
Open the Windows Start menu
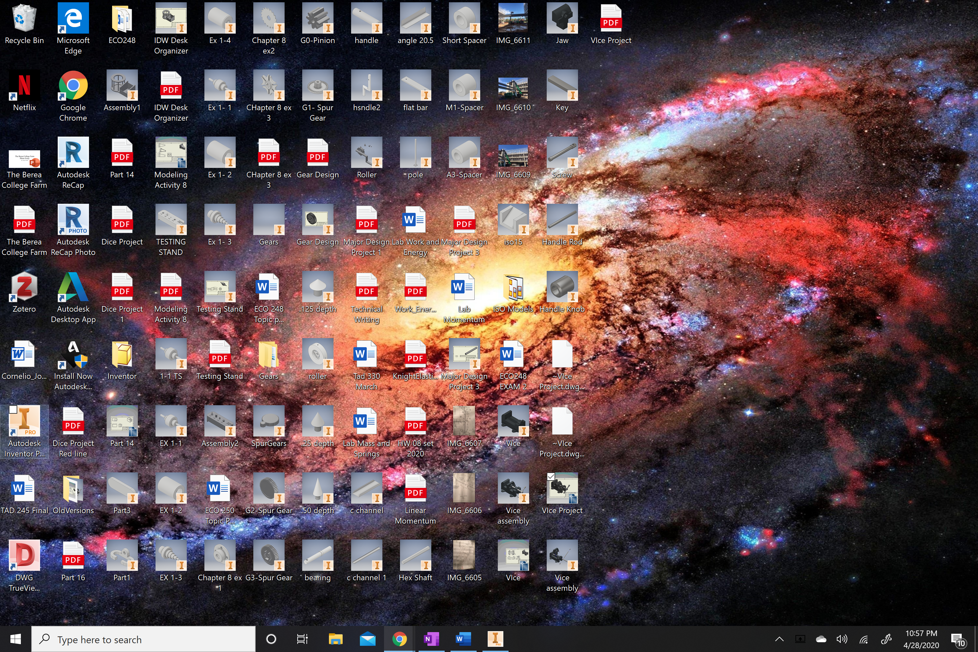click(15, 639)
